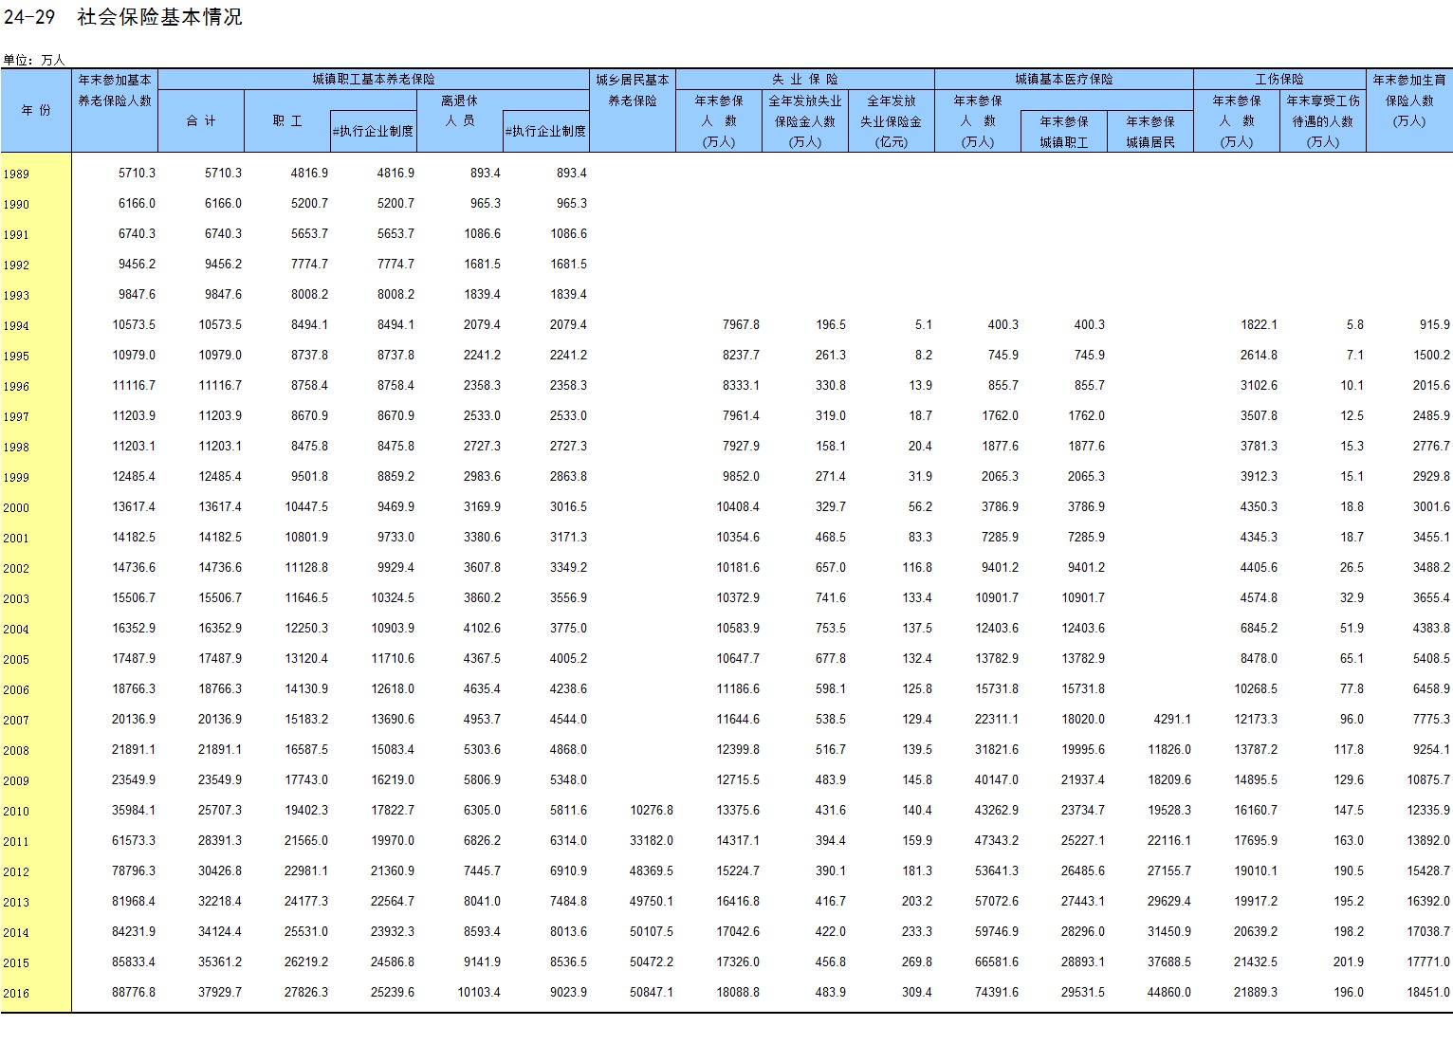Click the table title 社会保险基本情况
This screenshot has height=1044, width=1453.
tap(159, 17)
